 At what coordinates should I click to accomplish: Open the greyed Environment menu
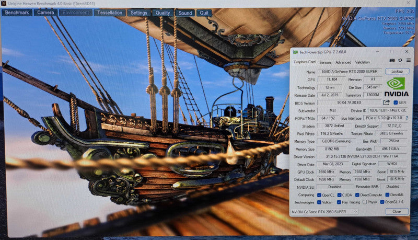pos(76,13)
